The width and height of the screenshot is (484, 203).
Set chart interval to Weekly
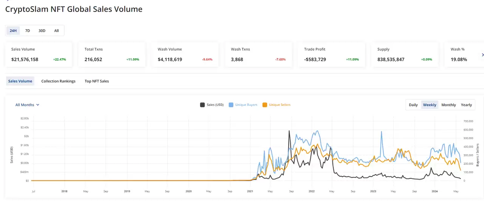(x=430, y=105)
